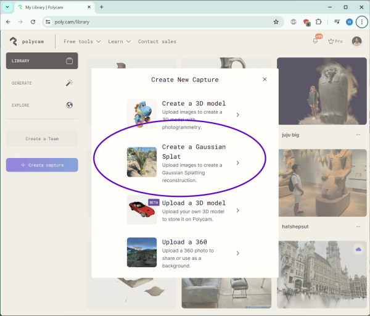Open the notifications bell icon

point(317,41)
